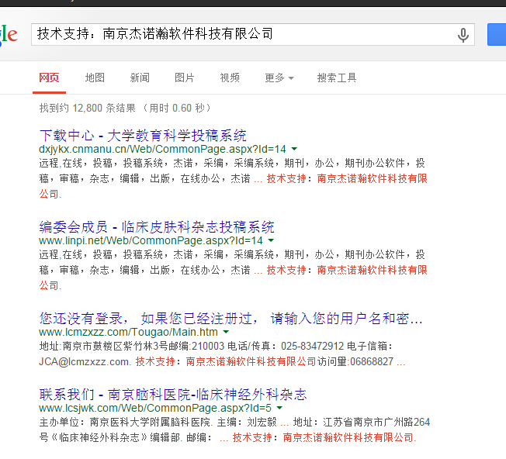Expand dropdown arrow next to dxjykx.cnmanu.cn URL

294,149
